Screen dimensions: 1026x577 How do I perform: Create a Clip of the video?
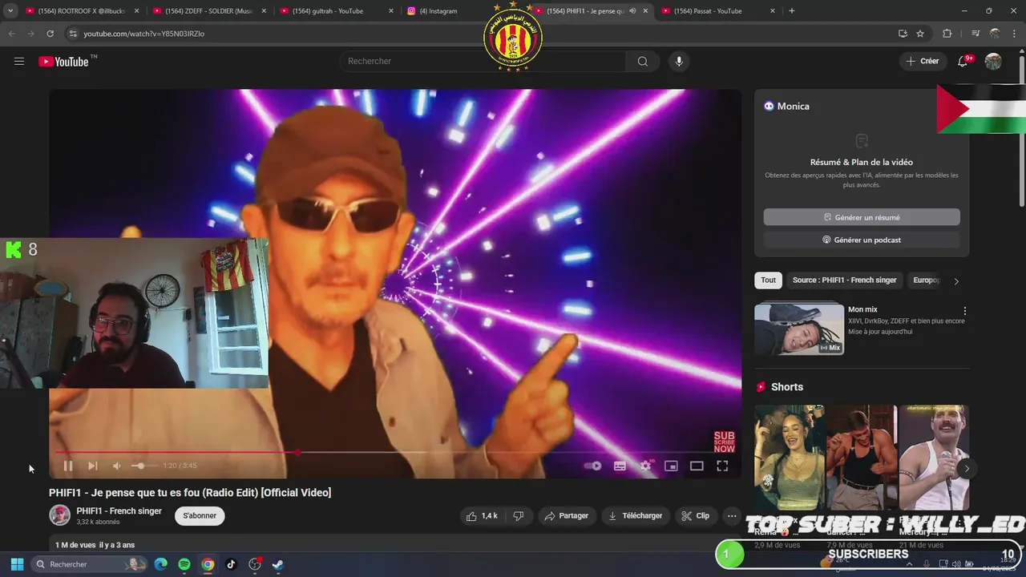click(695, 516)
